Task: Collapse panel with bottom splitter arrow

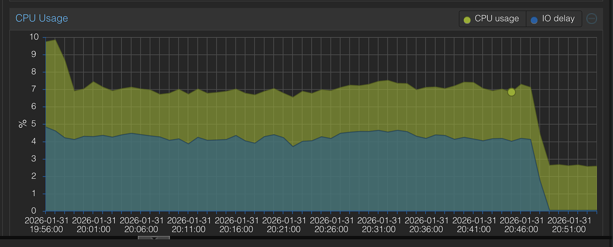Action: (154, 238)
